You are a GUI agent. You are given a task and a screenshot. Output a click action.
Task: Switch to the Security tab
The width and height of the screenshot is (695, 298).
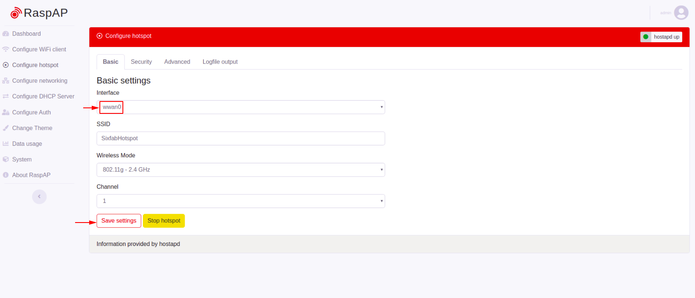[x=141, y=62]
